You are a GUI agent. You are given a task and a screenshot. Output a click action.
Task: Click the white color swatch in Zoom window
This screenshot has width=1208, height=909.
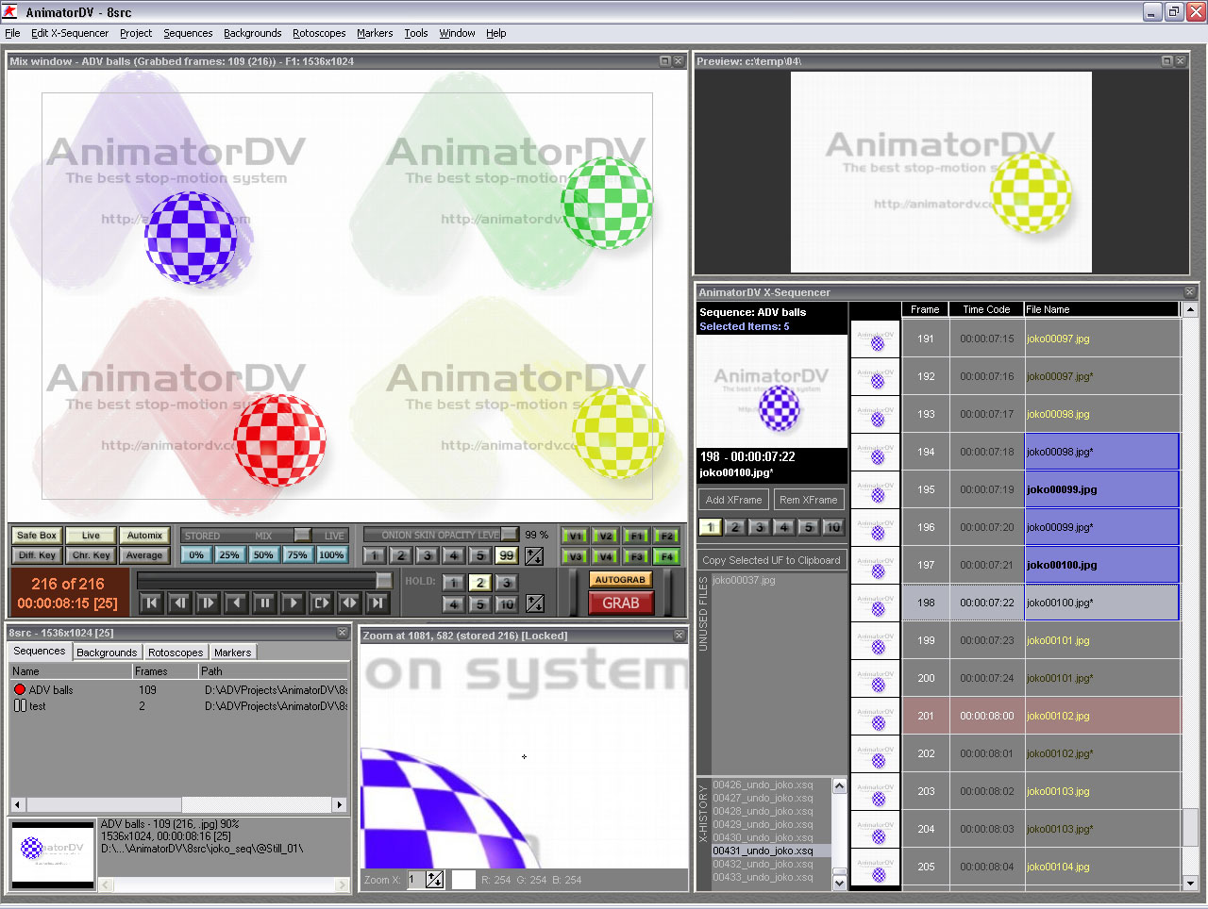[x=463, y=880]
